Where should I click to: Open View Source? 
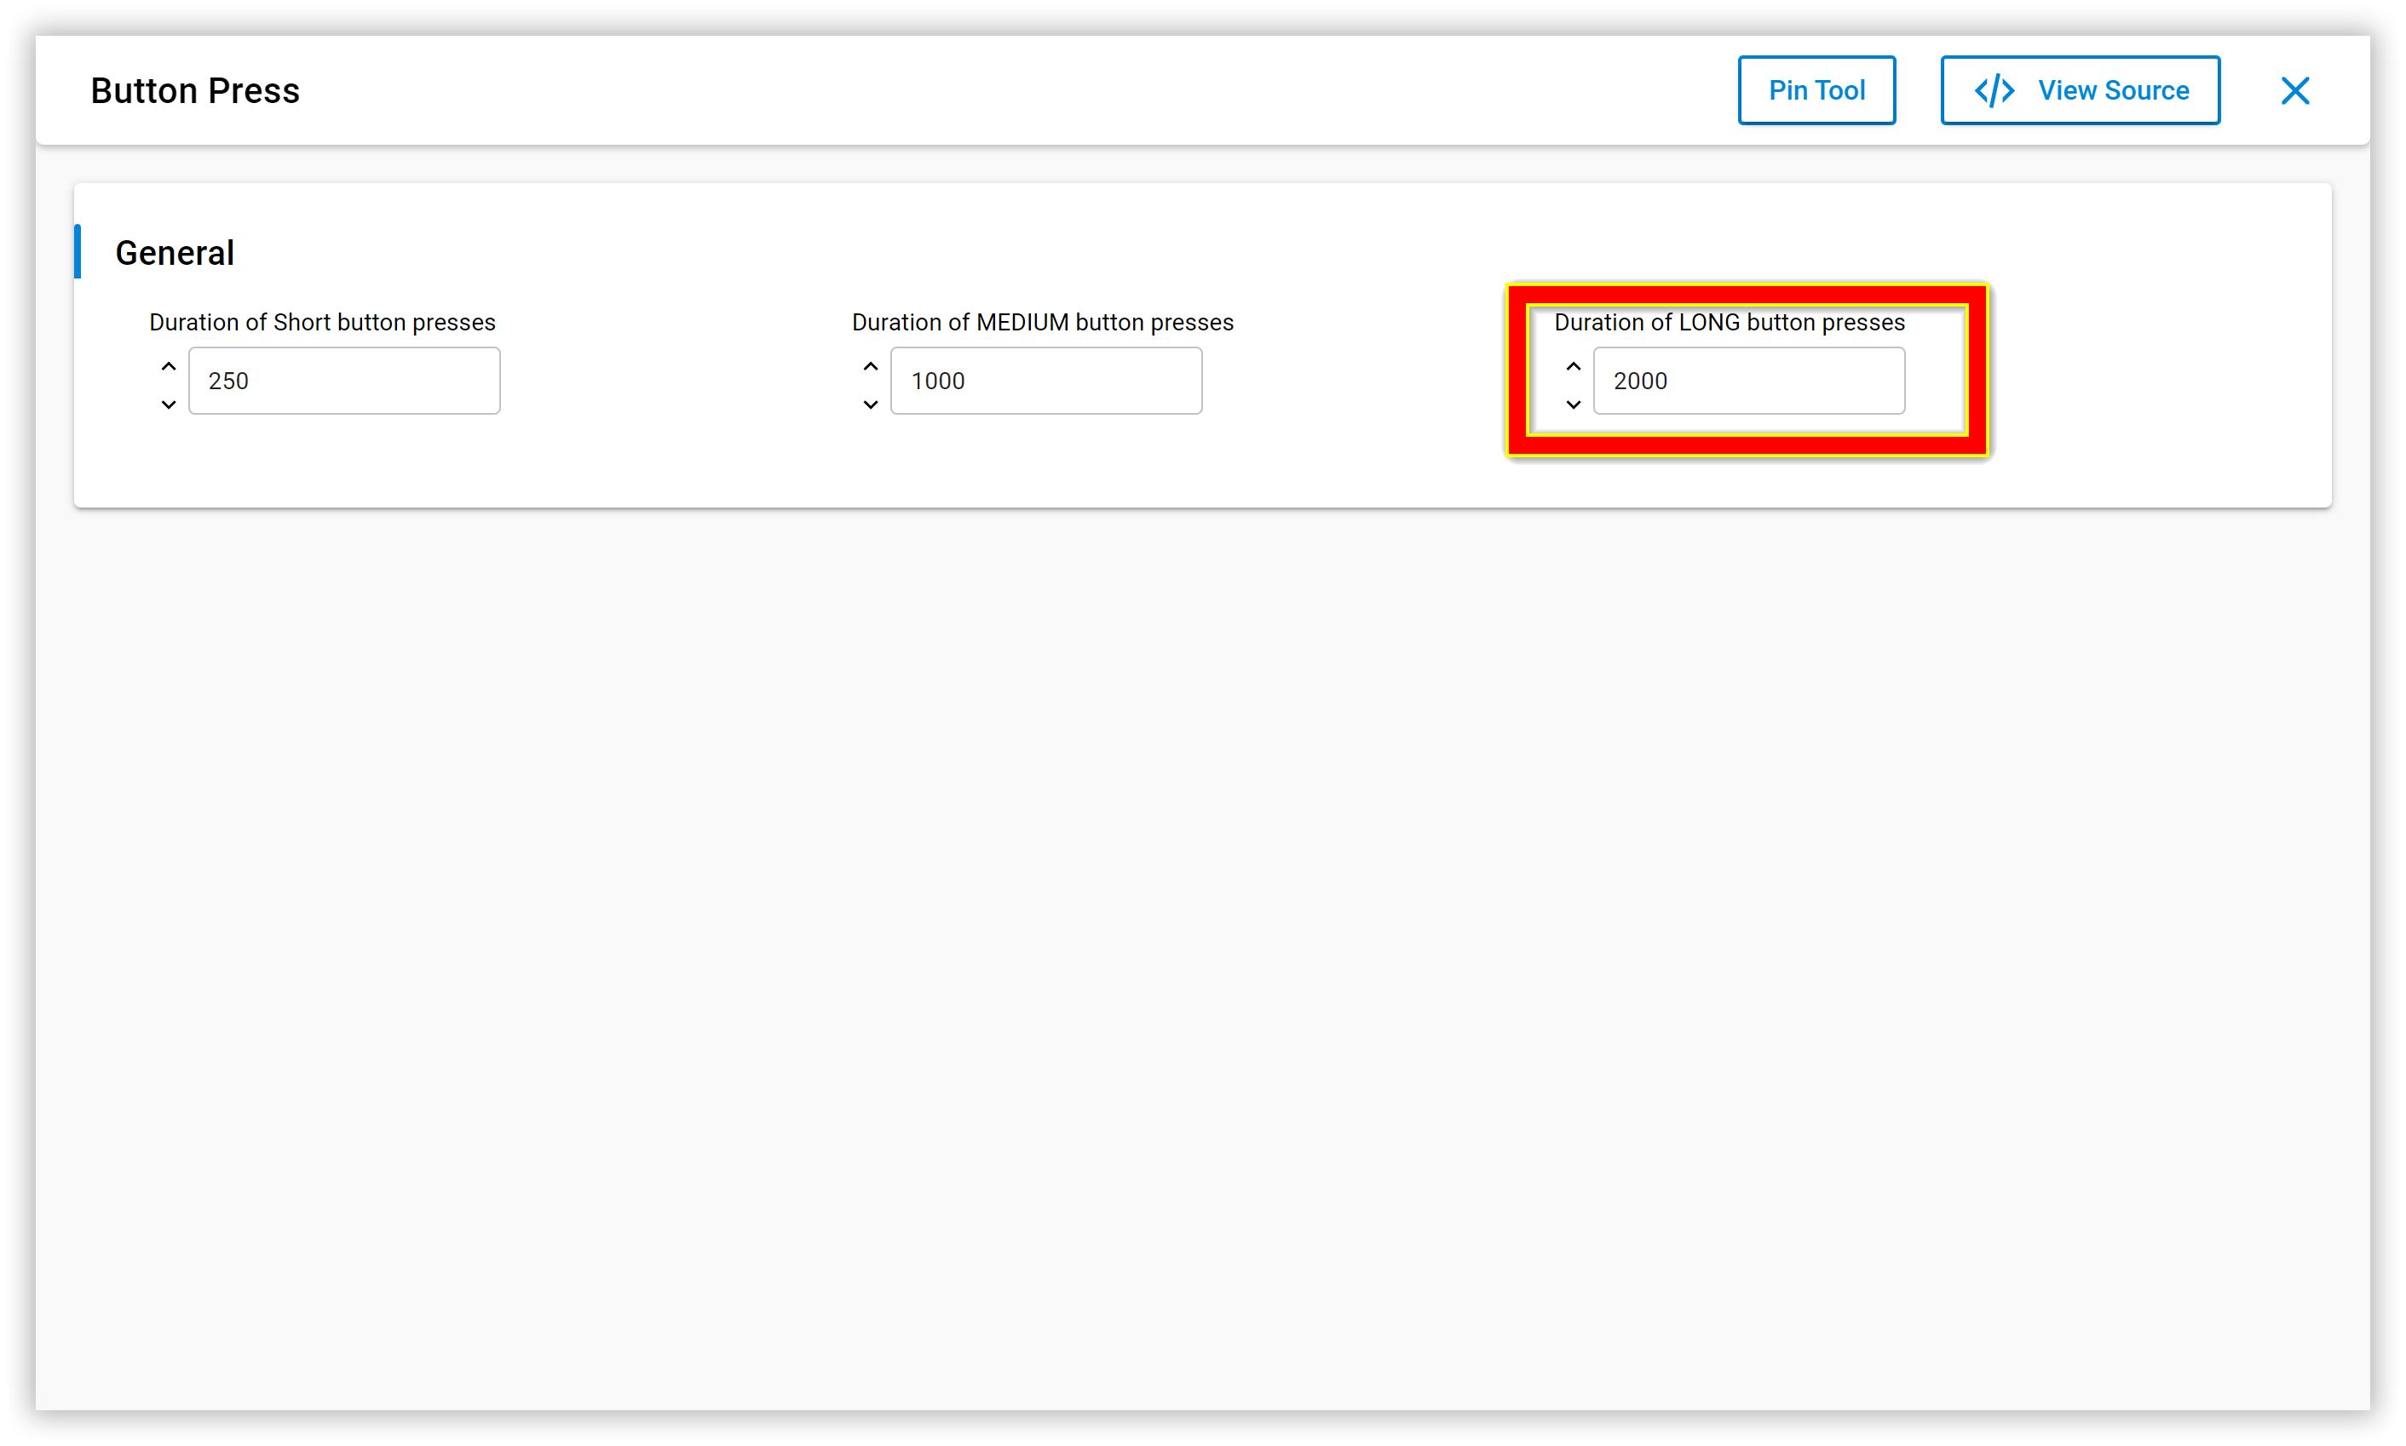coord(2080,90)
